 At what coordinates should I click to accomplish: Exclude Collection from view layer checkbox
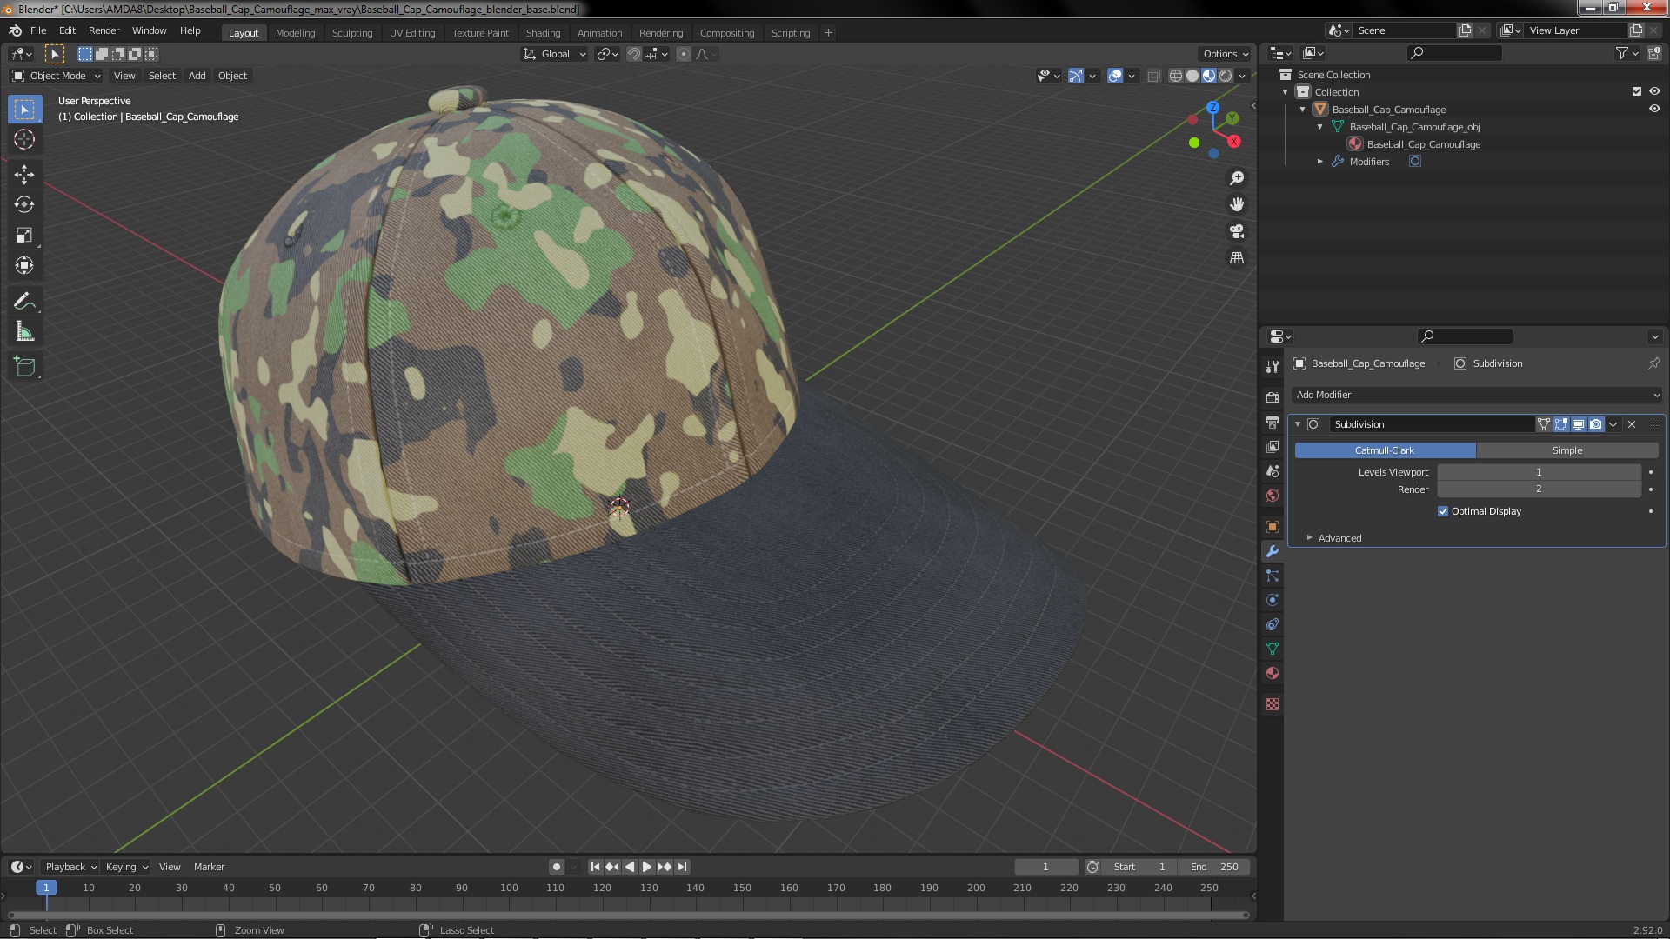(1636, 91)
